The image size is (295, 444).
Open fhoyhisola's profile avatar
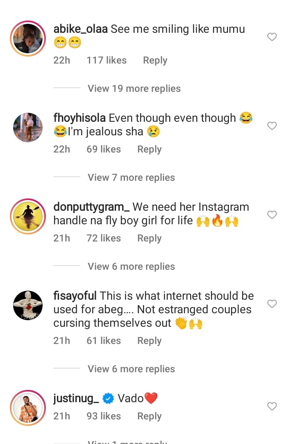tap(28, 127)
